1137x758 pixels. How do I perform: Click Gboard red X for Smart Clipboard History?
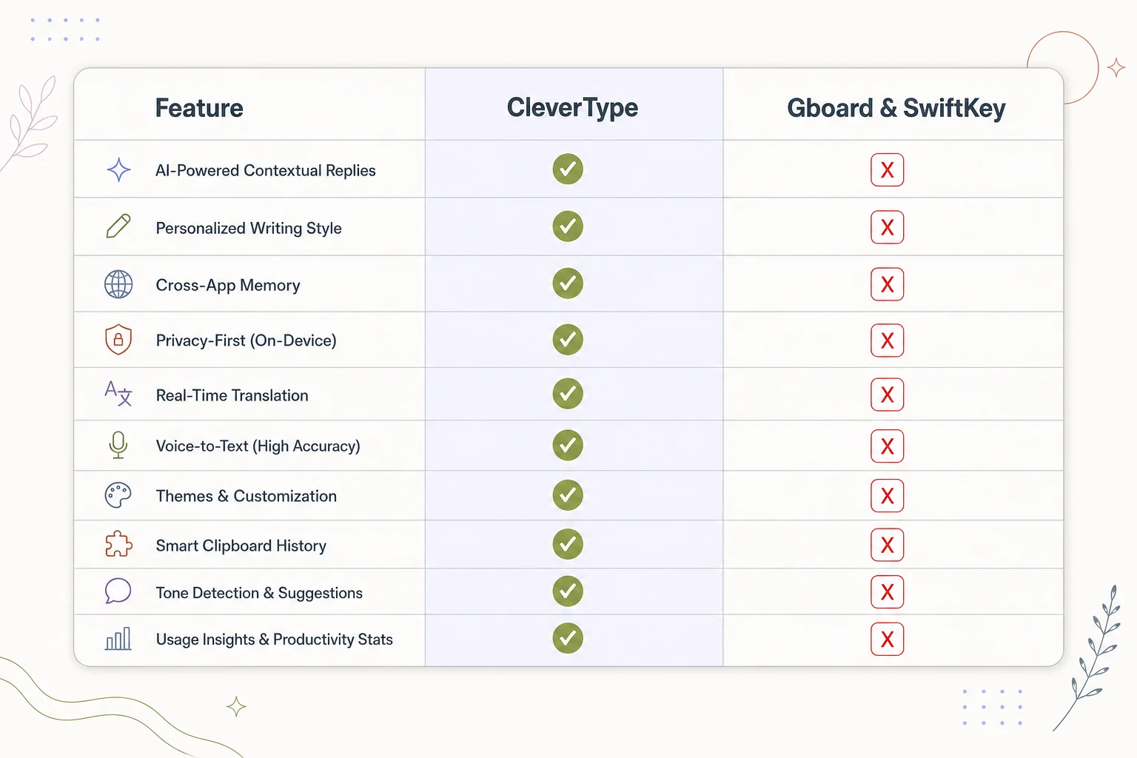(x=888, y=546)
